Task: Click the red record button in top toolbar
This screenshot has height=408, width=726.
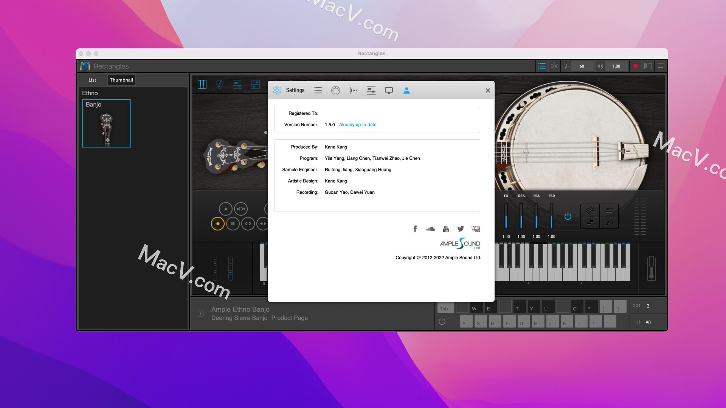Action: (636, 66)
